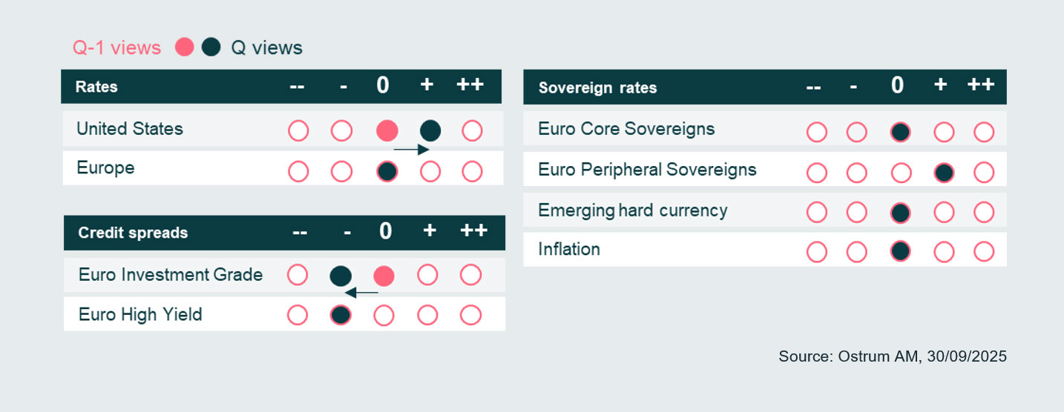
Task: Select the dark circle in the Europe row
Action: [387, 172]
